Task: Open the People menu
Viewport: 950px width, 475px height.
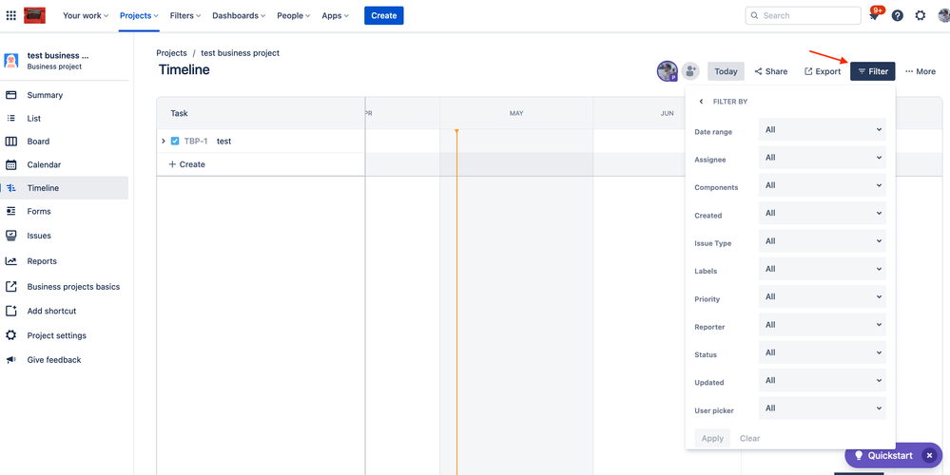Action: click(293, 16)
